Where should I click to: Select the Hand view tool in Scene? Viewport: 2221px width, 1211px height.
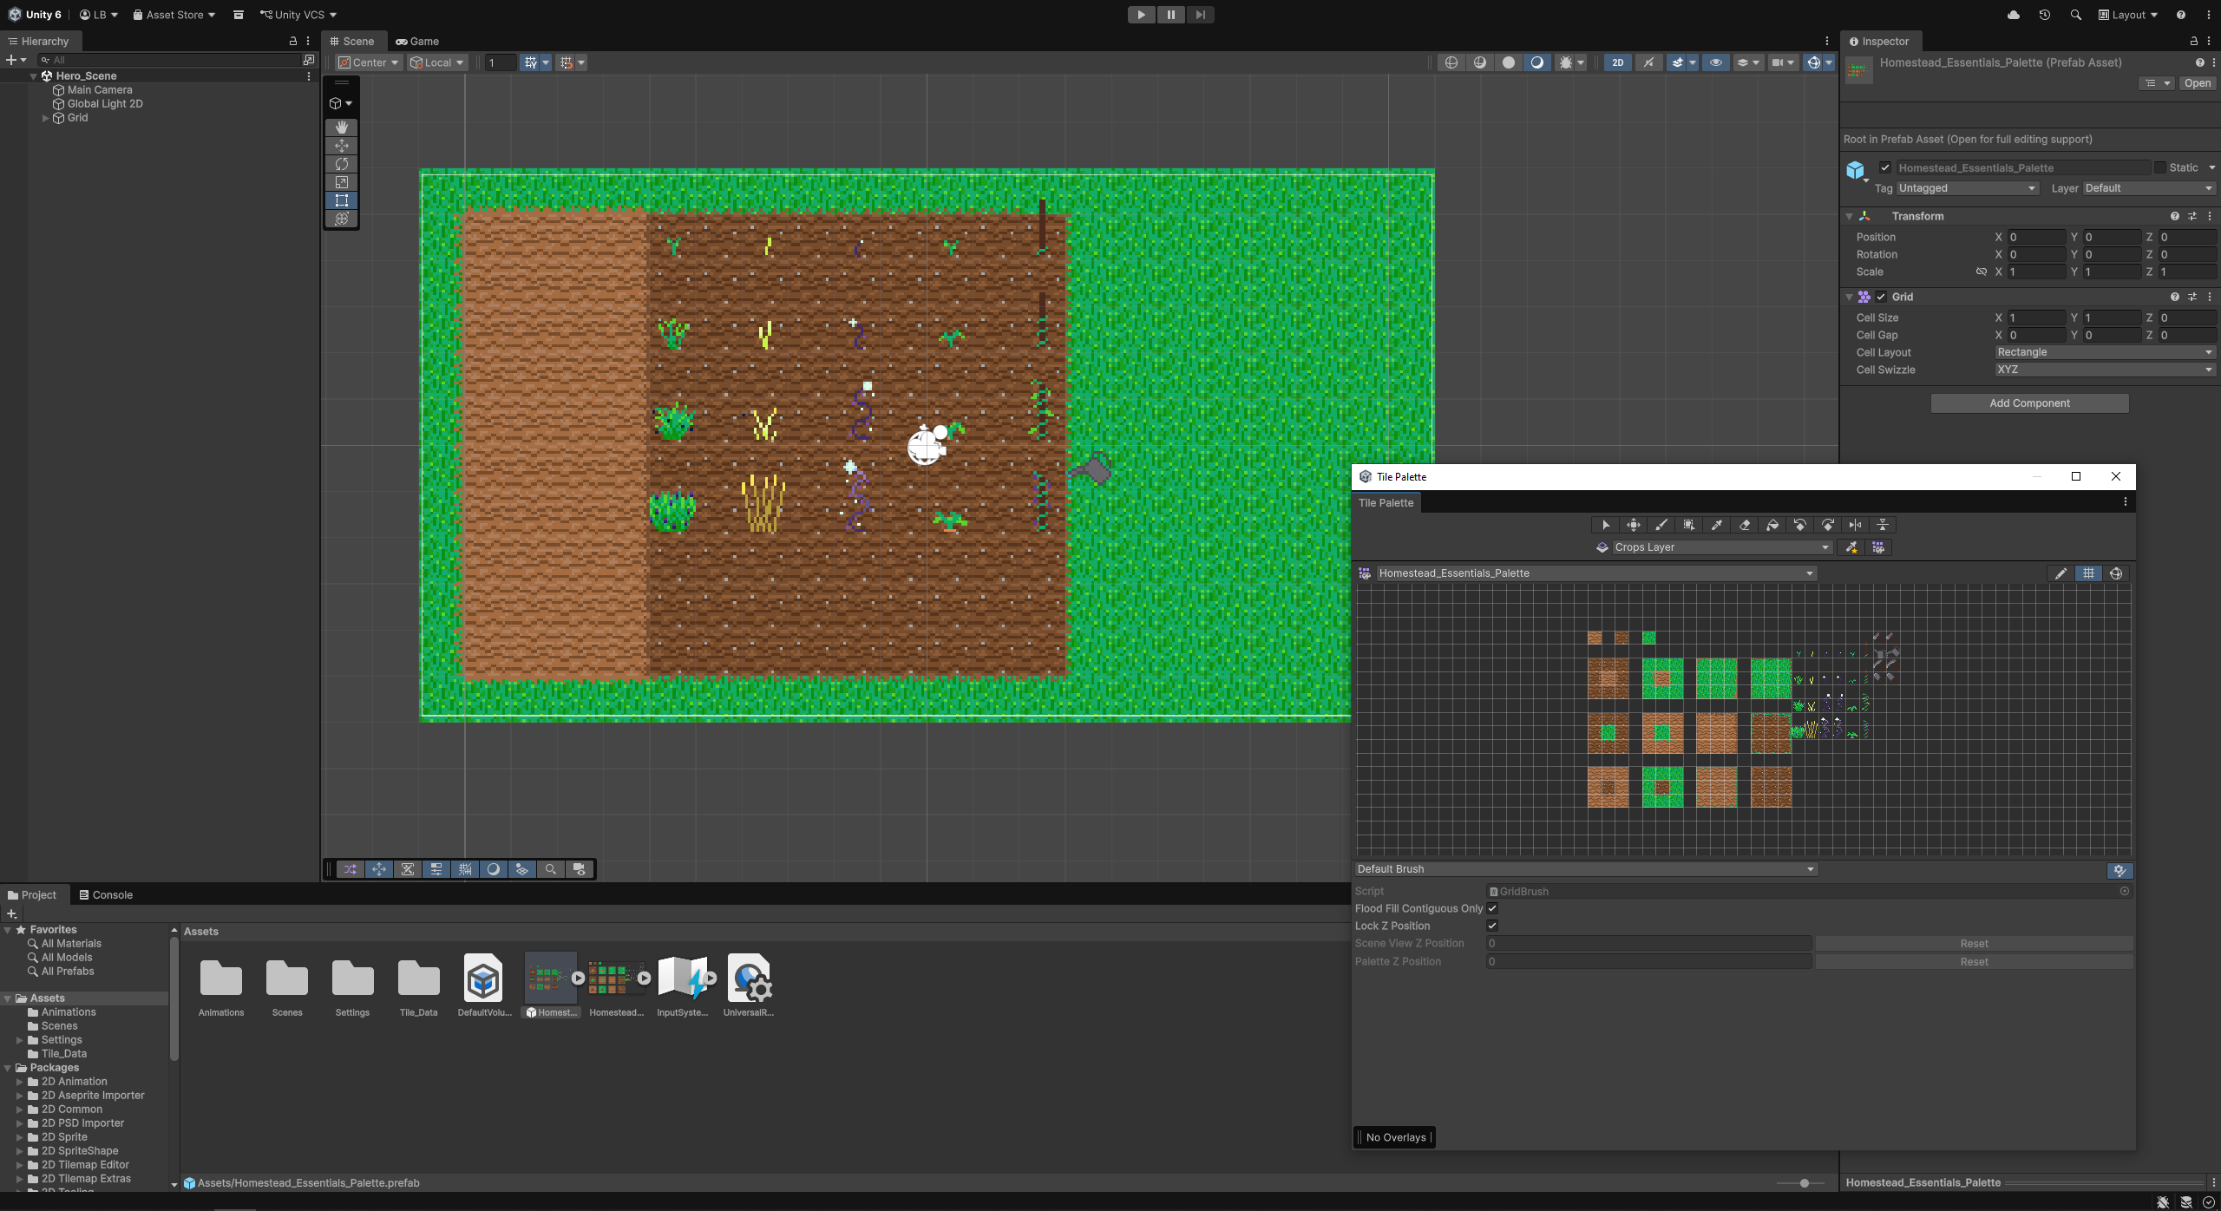(342, 128)
